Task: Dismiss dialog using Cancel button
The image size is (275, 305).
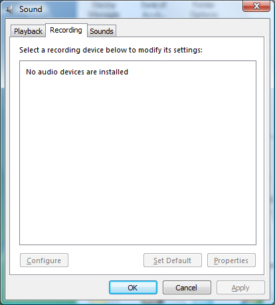Action: (x=187, y=288)
